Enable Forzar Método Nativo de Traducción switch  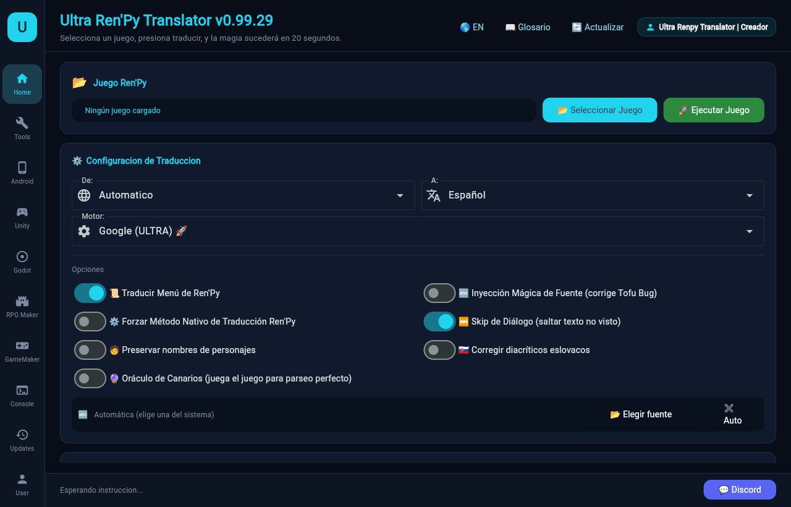point(90,322)
